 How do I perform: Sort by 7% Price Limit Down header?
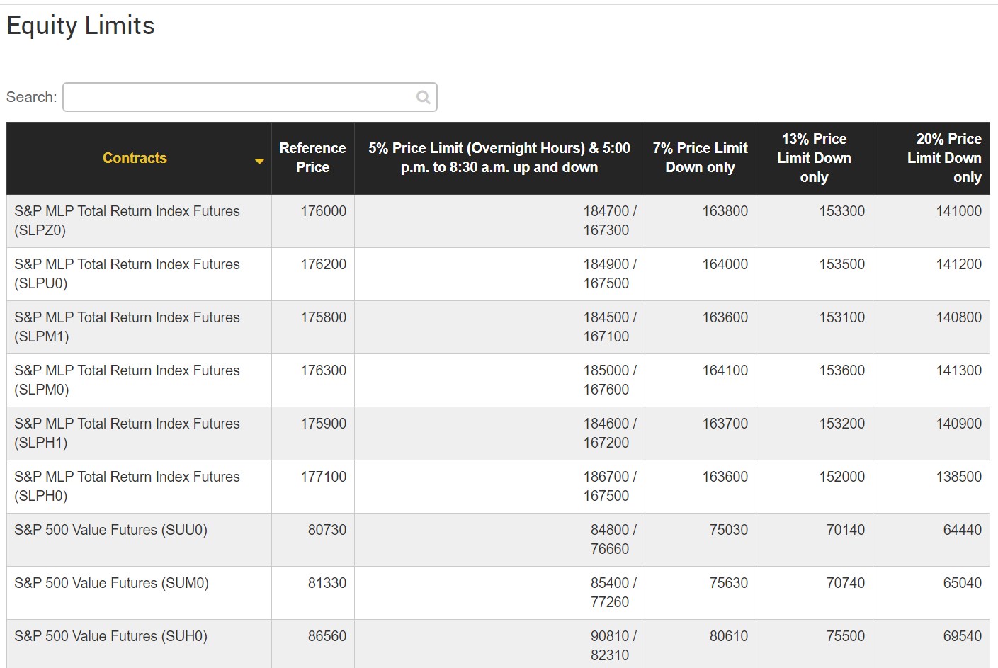click(700, 158)
